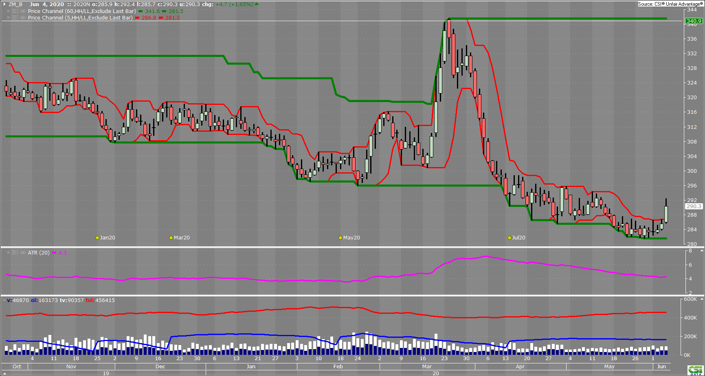Image resolution: width=705 pixels, height=376 pixels.
Task: Click the total open interest value toi:456415
Action: pos(100,300)
